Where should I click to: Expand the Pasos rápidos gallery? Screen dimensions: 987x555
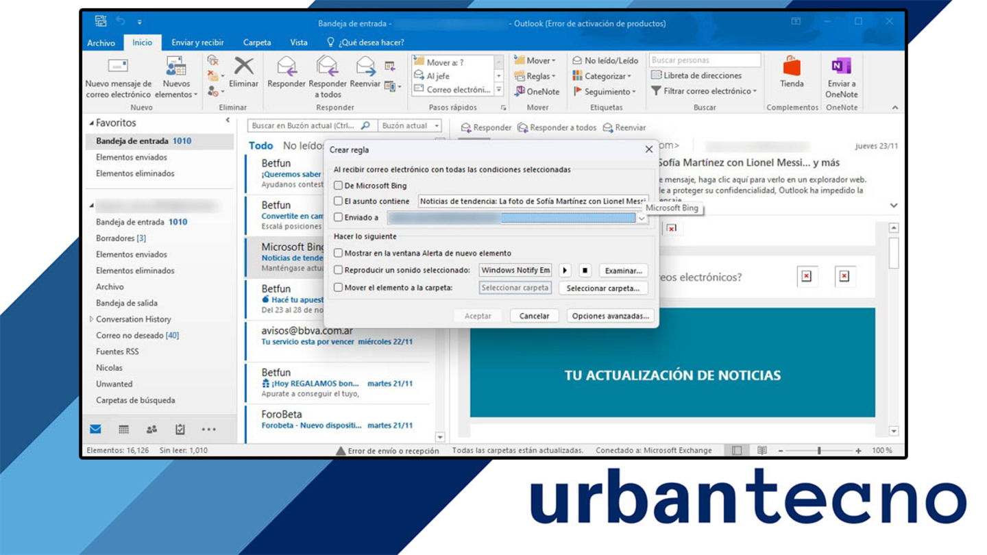coord(499,90)
